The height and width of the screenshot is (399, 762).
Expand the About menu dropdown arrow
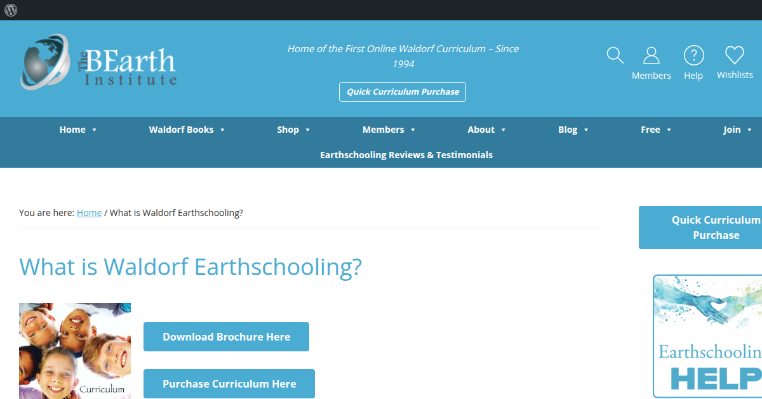504,130
